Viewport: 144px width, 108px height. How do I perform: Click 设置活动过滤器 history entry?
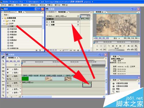(122, 86)
